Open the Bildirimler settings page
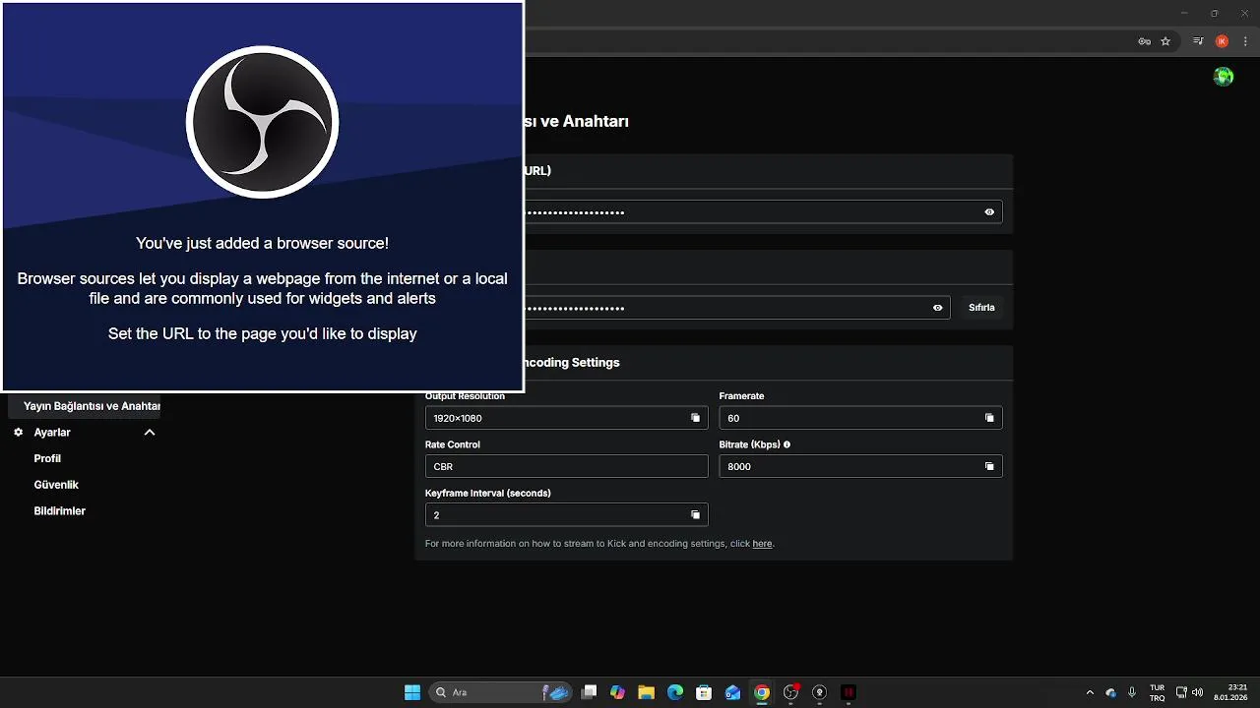The width and height of the screenshot is (1260, 708). [59, 511]
